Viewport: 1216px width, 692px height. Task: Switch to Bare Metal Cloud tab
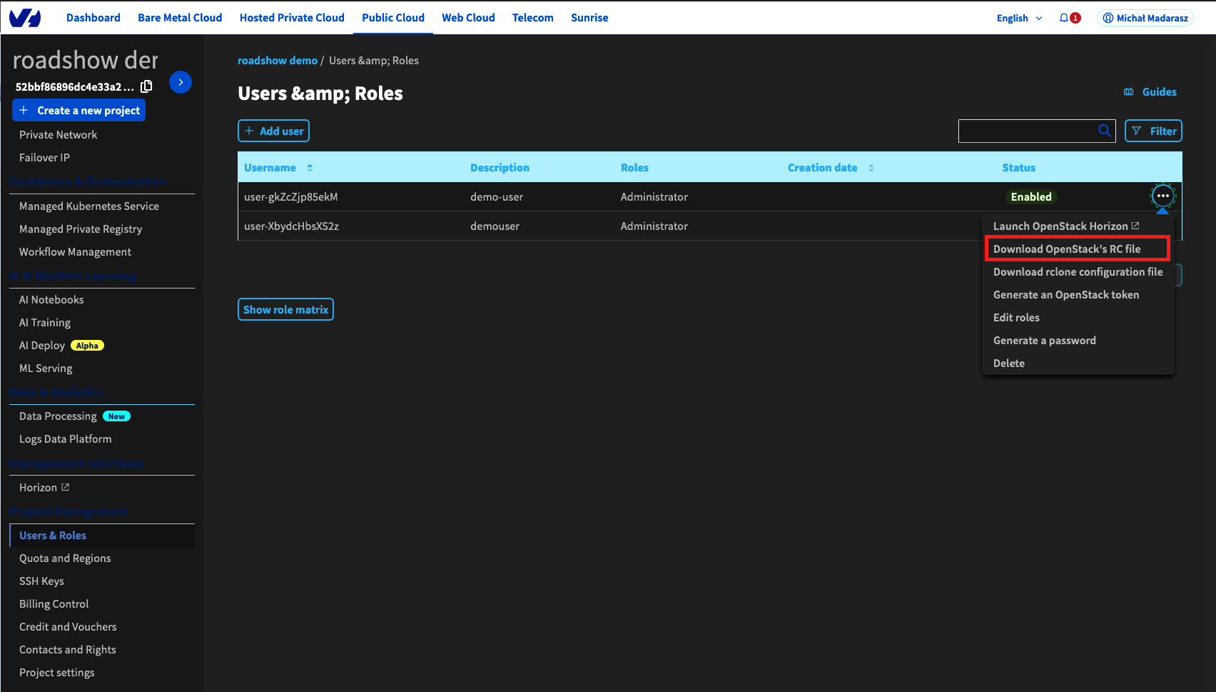tap(180, 18)
